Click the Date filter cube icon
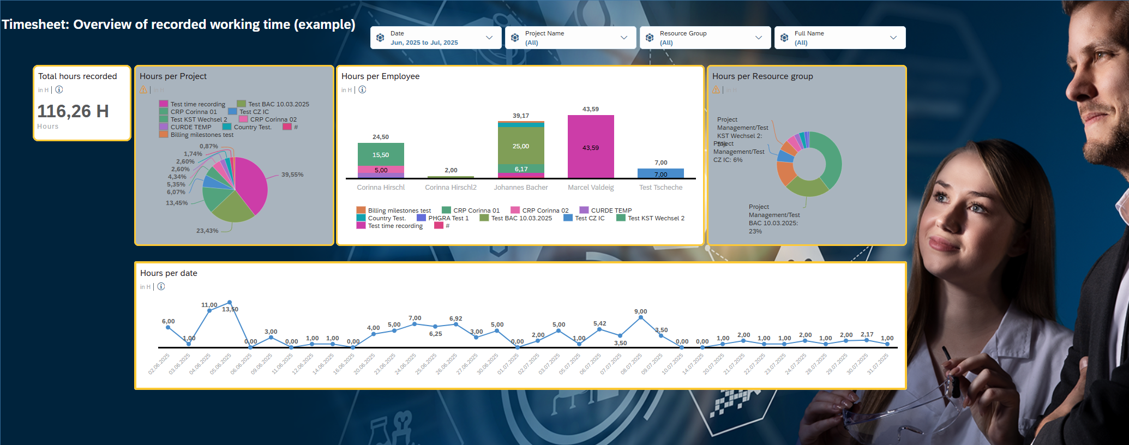The image size is (1129, 445). (x=380, y=38)
